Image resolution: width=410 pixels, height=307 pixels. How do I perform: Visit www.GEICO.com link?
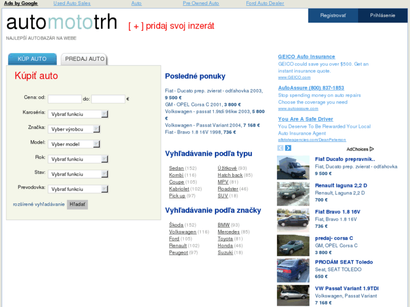294,77
